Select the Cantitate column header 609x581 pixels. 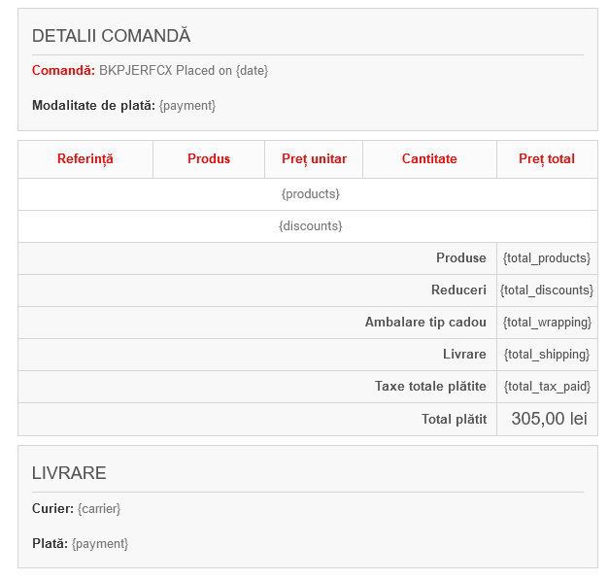(x=429, y=158)
